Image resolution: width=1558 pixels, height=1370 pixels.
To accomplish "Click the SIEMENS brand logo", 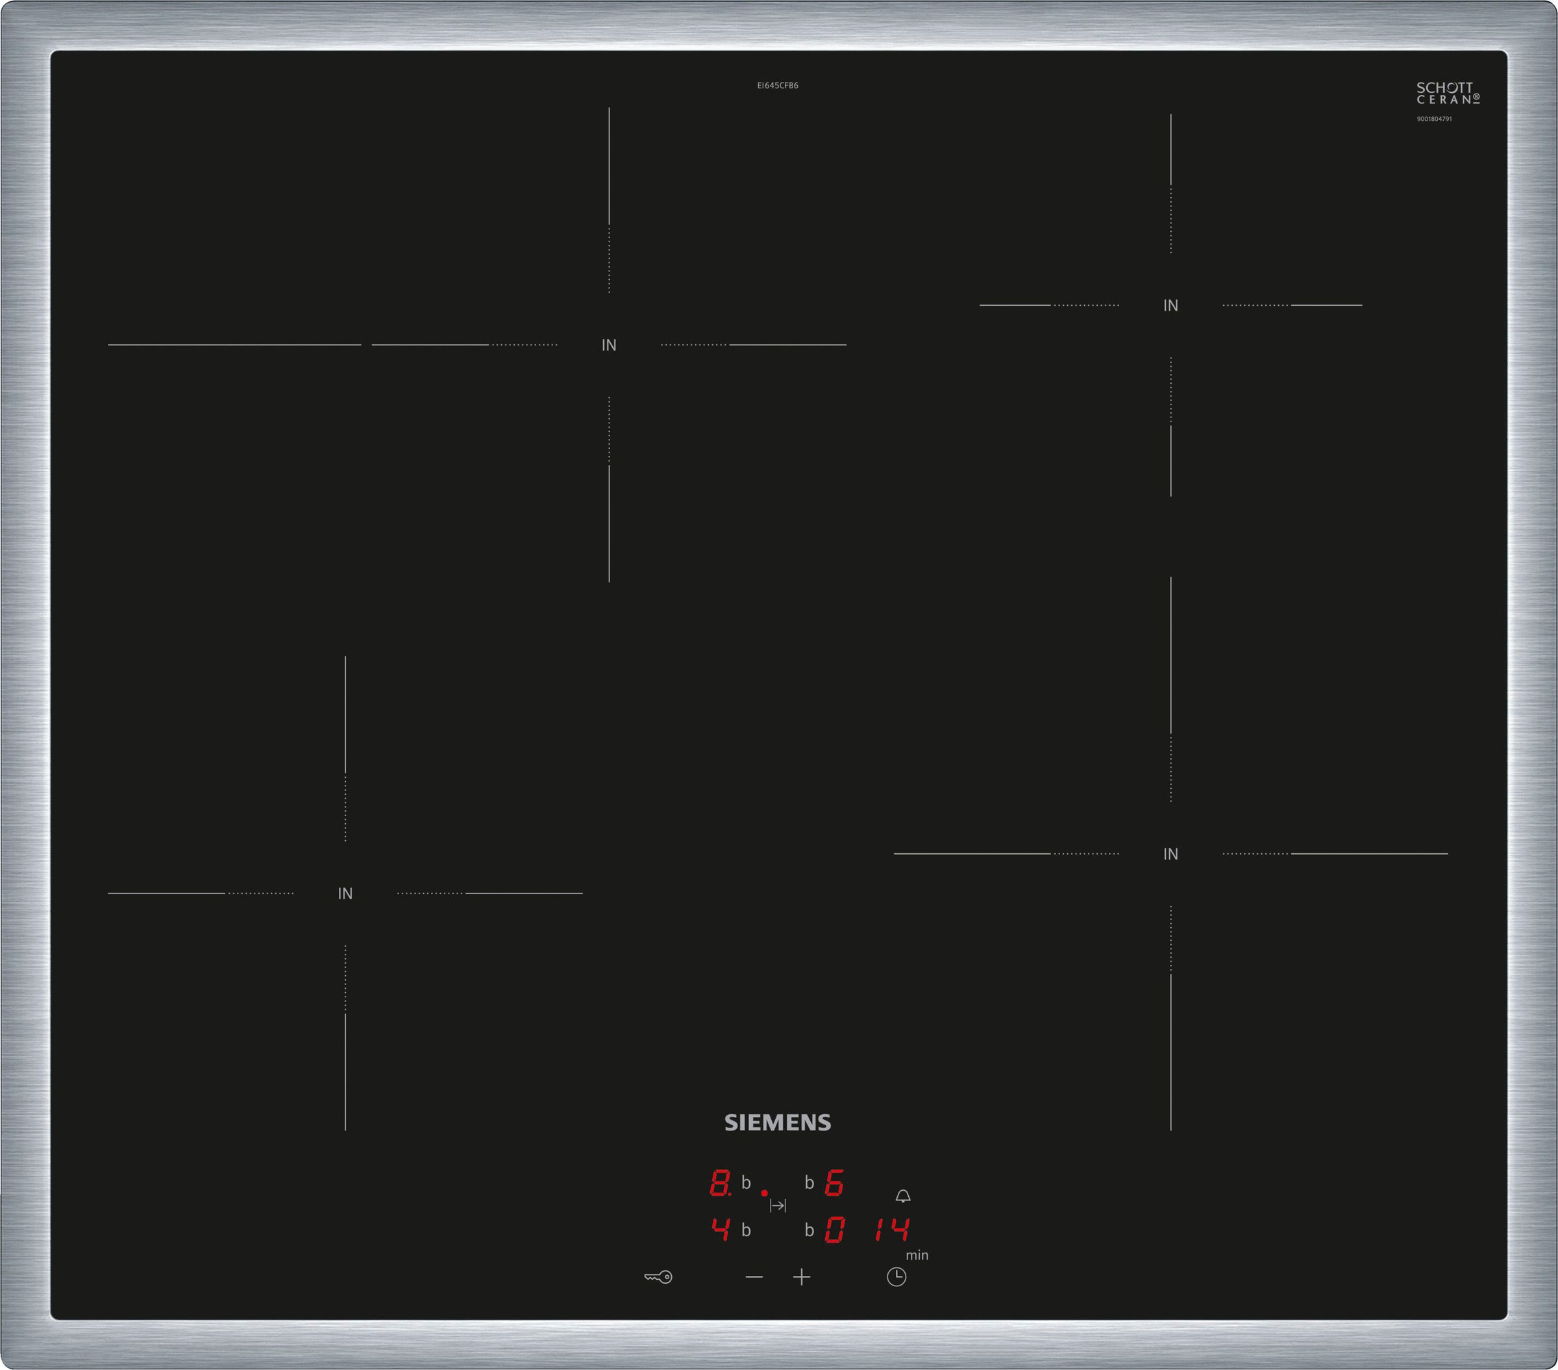I will click(x=778, y=1122).
